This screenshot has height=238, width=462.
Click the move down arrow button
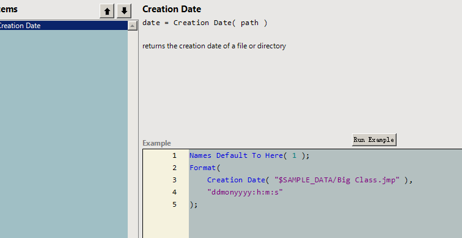coord(124,11)
